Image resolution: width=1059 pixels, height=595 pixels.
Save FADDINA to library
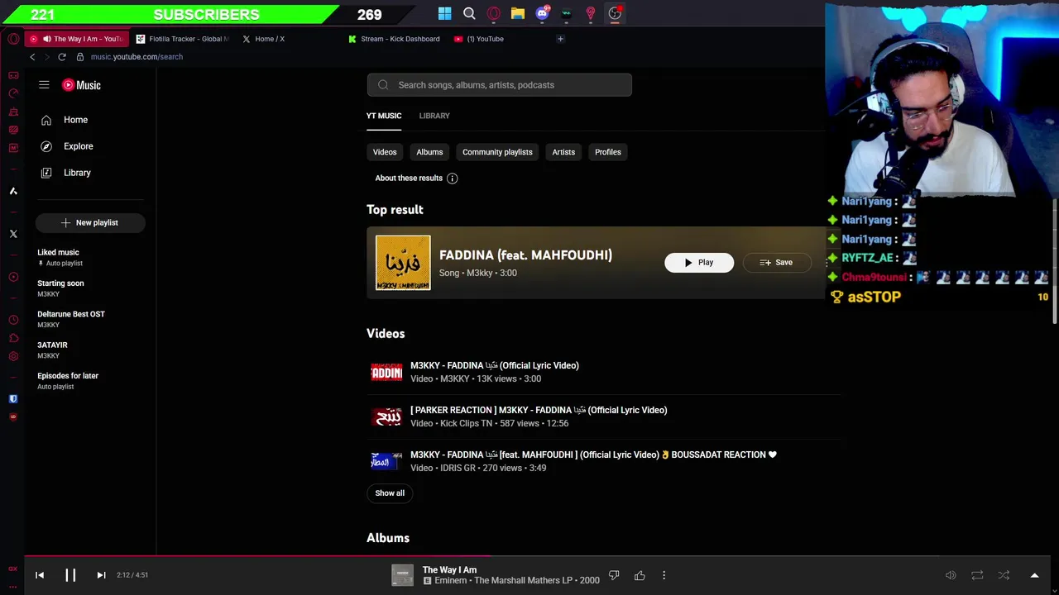click(776, 263)
